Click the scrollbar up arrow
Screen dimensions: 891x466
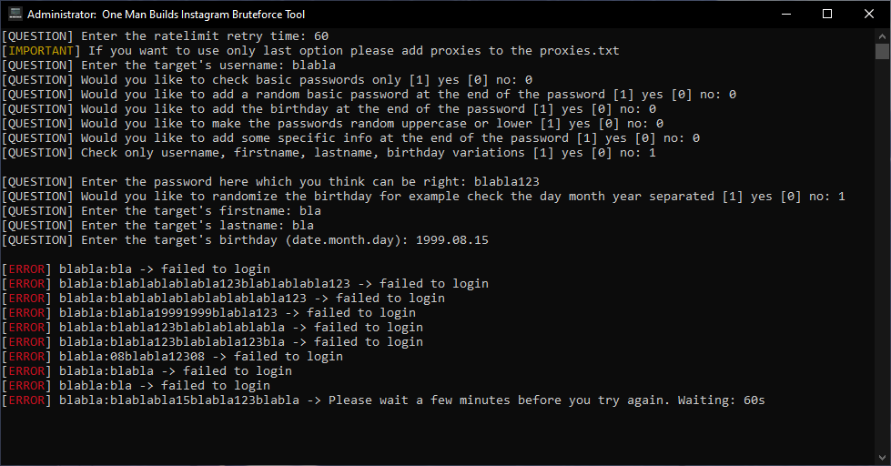[882, 35]
